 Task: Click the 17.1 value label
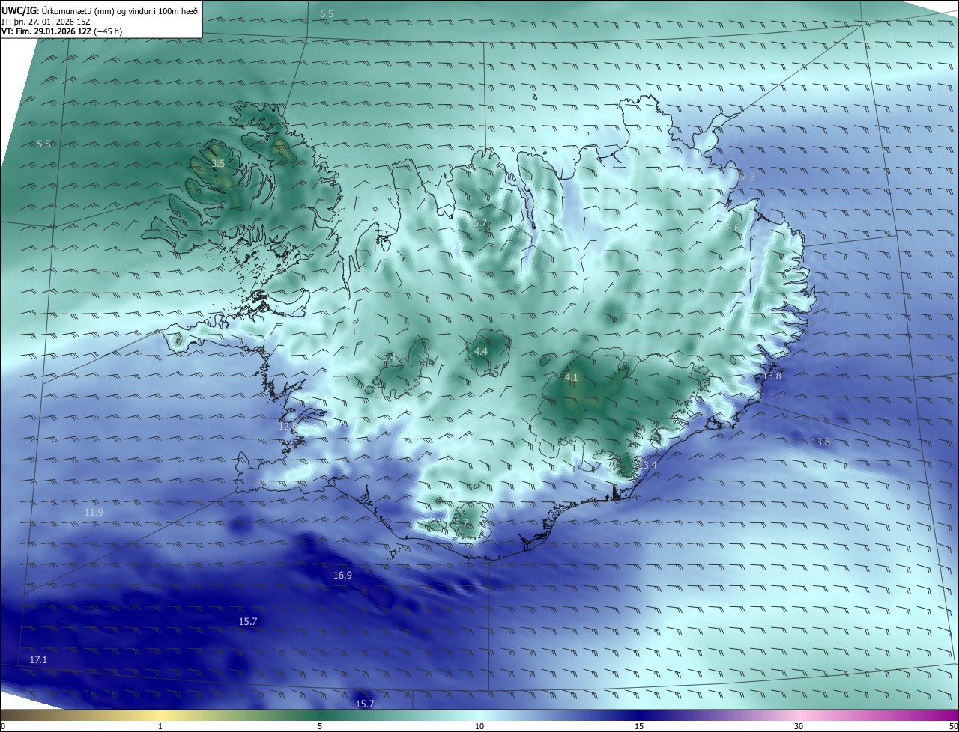pos(38,660)
